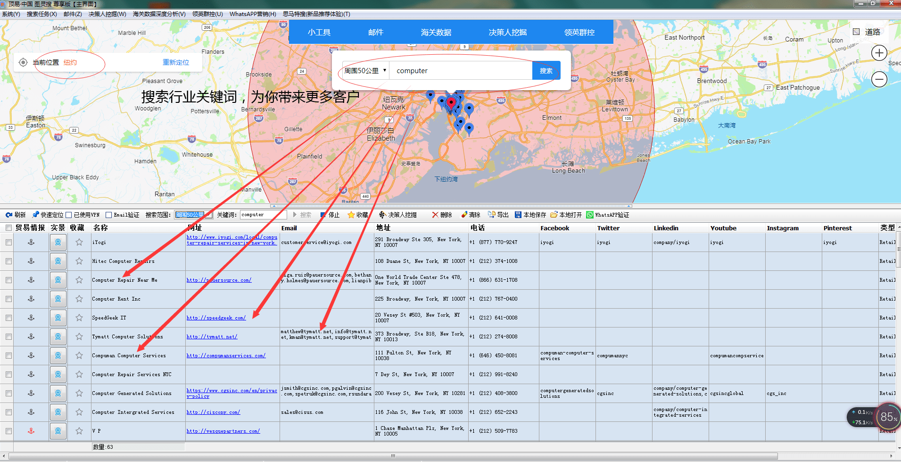Zoom in the map with plus button
This screenshot has width=901, height=462.
click(x=879, y=53)
